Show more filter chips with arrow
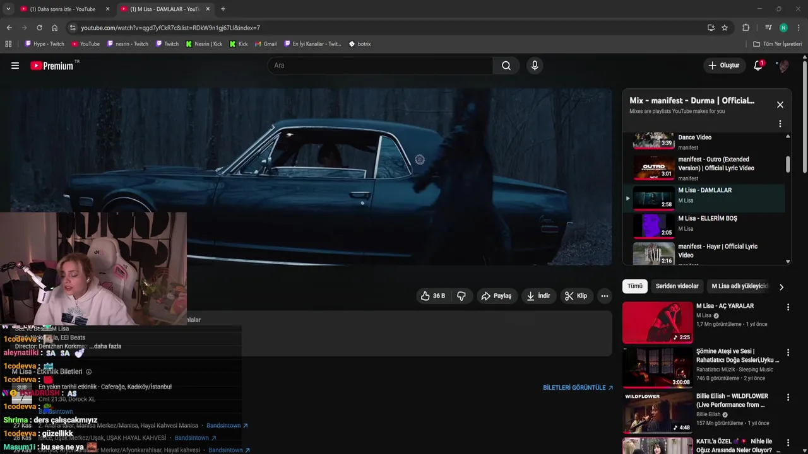This screenshot has height=454, width=808. pos(781,287)
